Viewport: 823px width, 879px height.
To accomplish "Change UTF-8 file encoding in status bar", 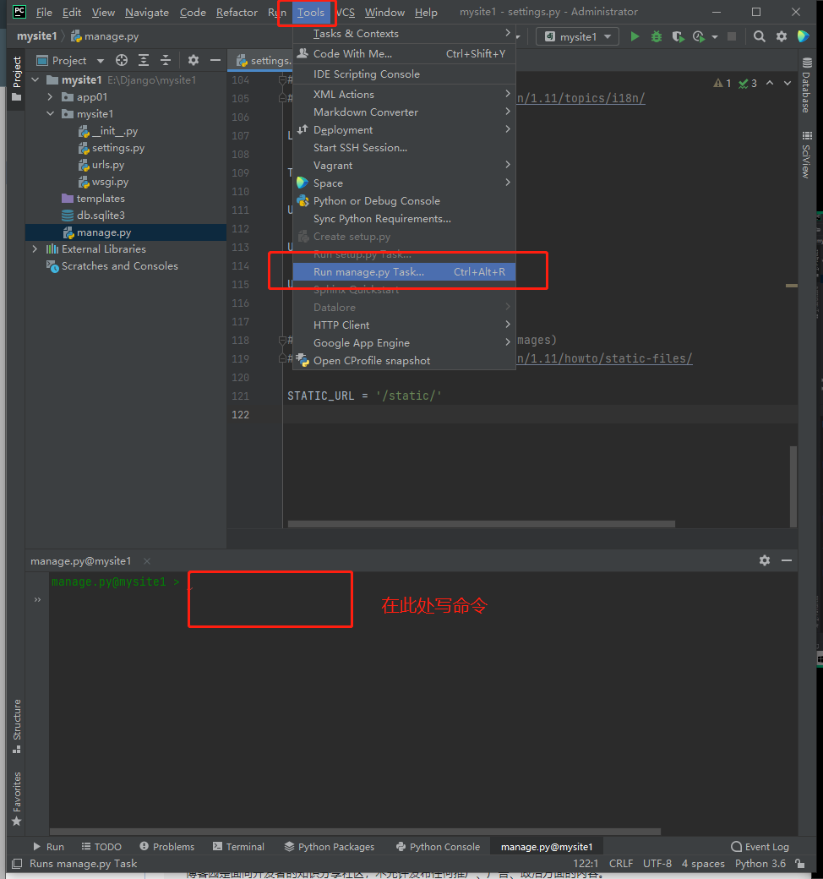I will 657,864.
